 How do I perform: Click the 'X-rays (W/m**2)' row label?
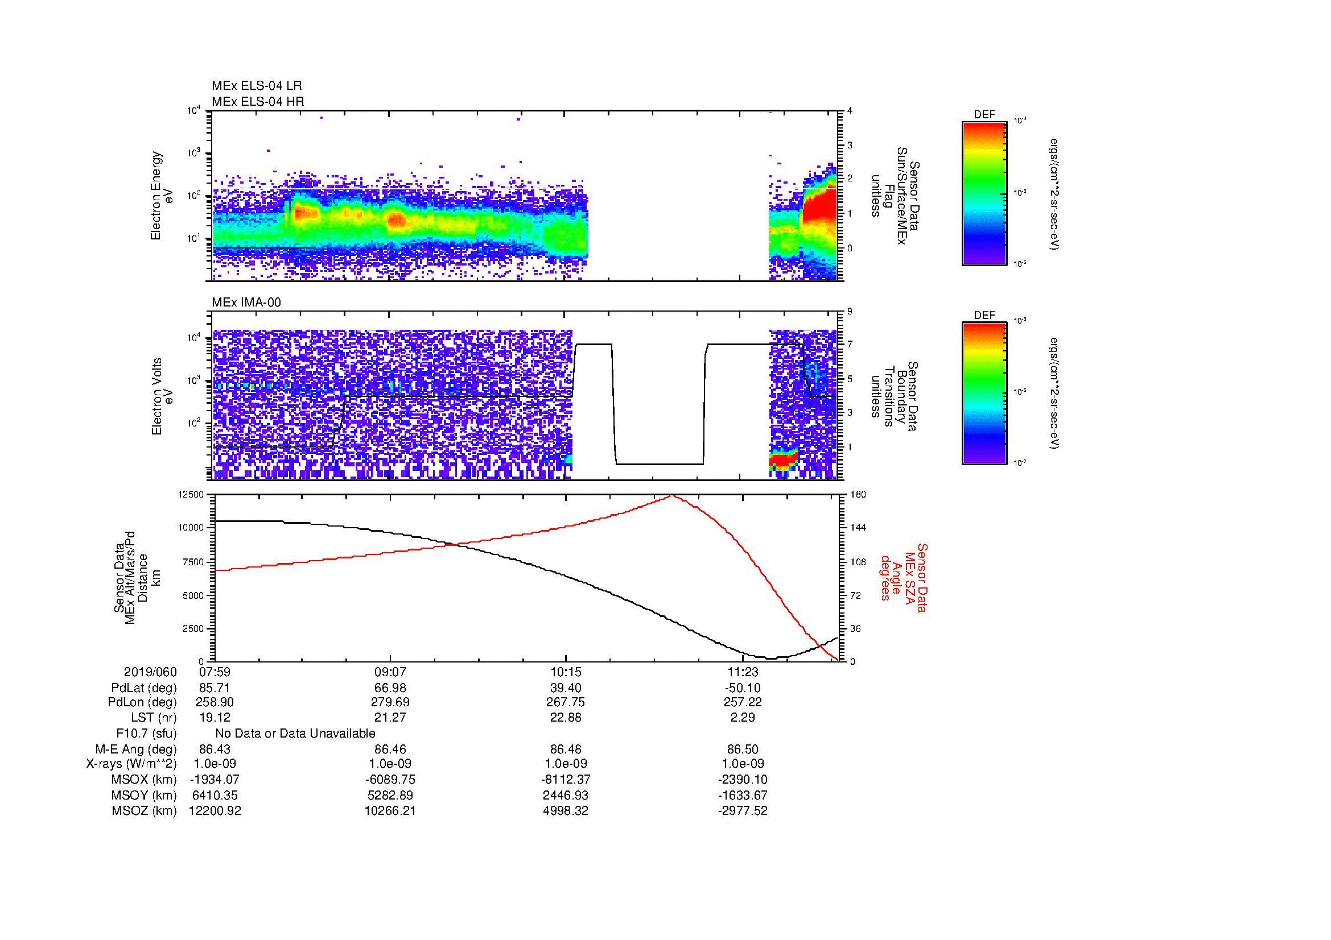coord(131,764)
